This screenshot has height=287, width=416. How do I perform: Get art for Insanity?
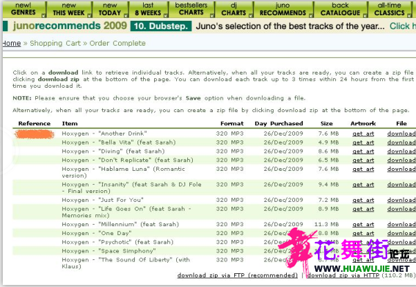pyautogui.click(x=363, y=185)
